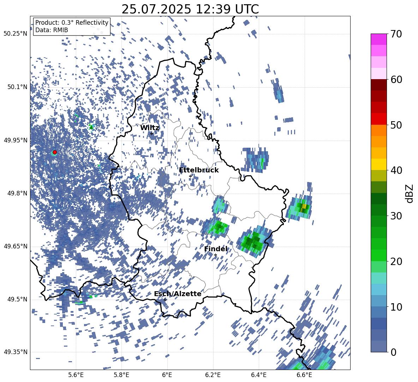Click the 50 colorbar tick label

tap(396, 125)
